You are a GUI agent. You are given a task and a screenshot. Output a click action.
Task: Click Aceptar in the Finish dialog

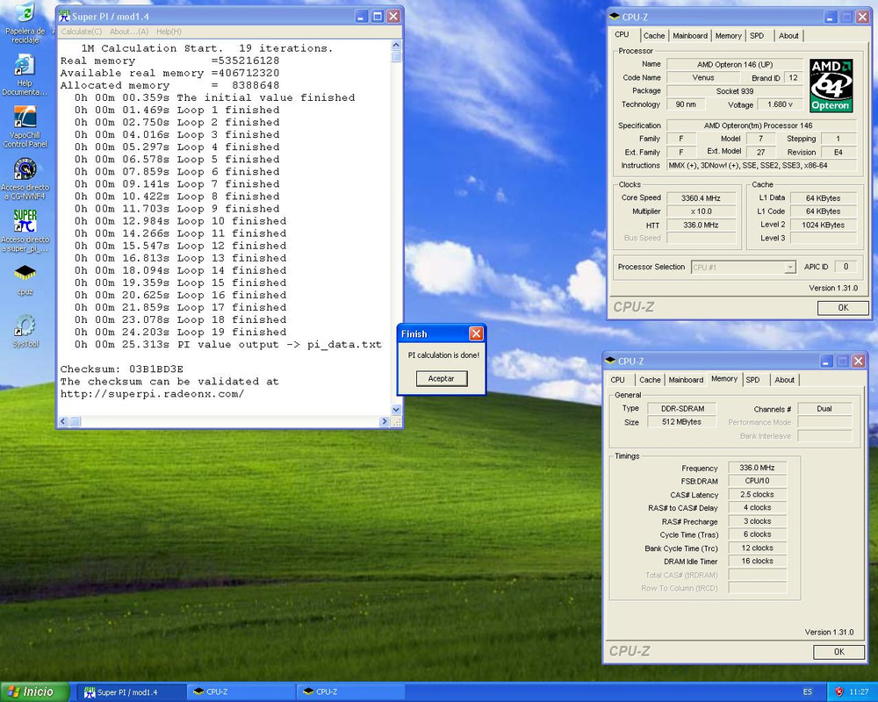(x=442, y=378)
